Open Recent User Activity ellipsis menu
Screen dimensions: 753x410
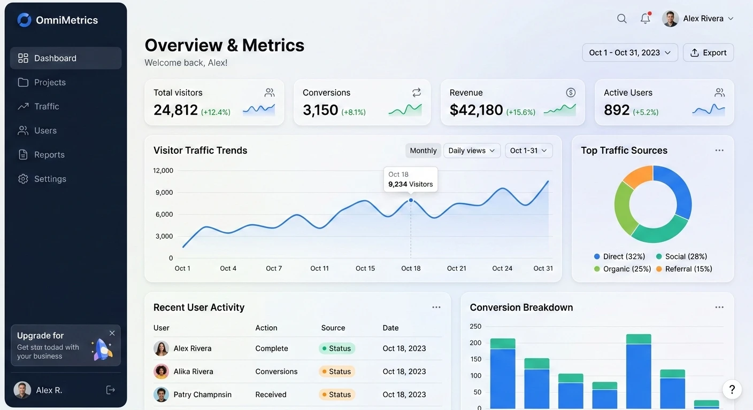[436, 307]
